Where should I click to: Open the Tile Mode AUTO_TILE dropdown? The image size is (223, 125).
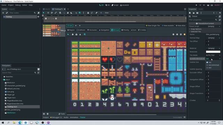(x=213, y=55)
